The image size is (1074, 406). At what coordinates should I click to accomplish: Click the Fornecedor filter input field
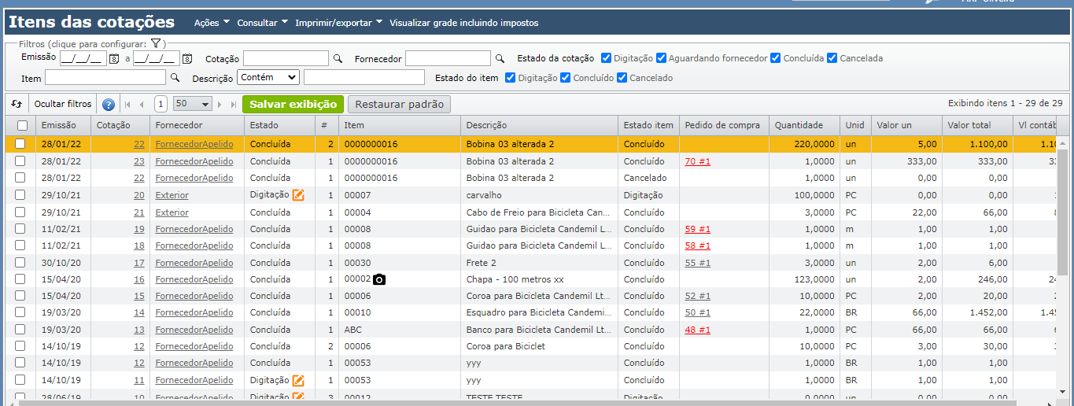click(x=448, y=58)
